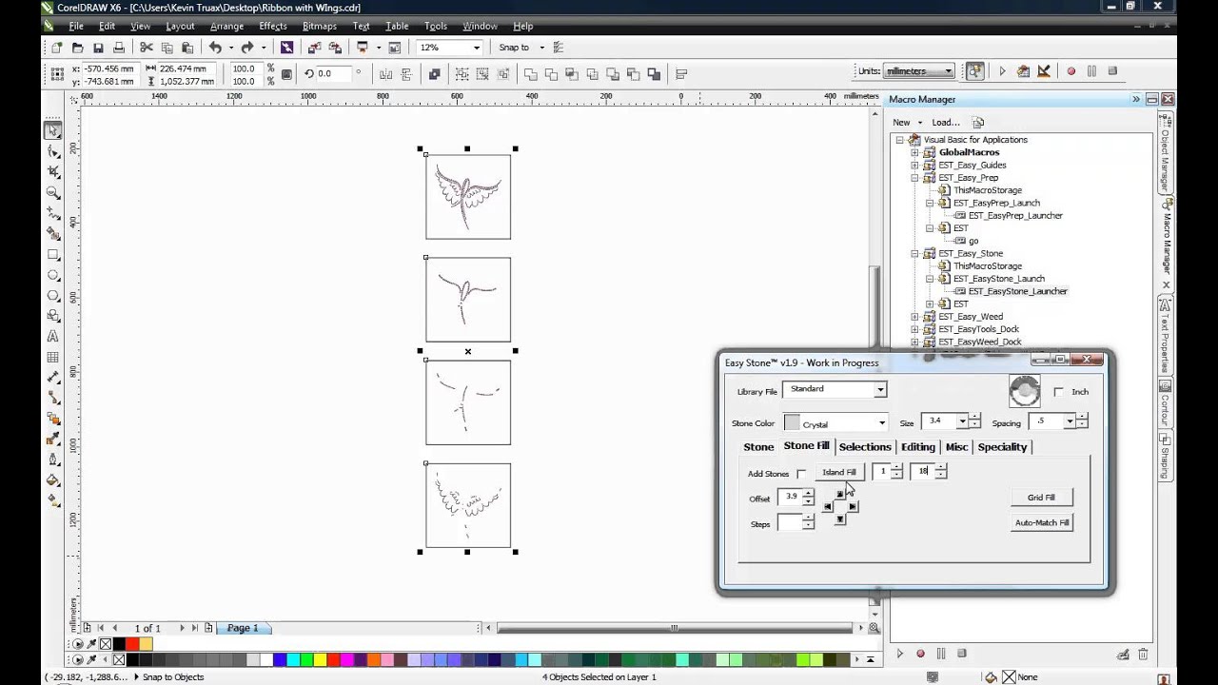
Task: Click the Print icon
Action: (119, 48)
